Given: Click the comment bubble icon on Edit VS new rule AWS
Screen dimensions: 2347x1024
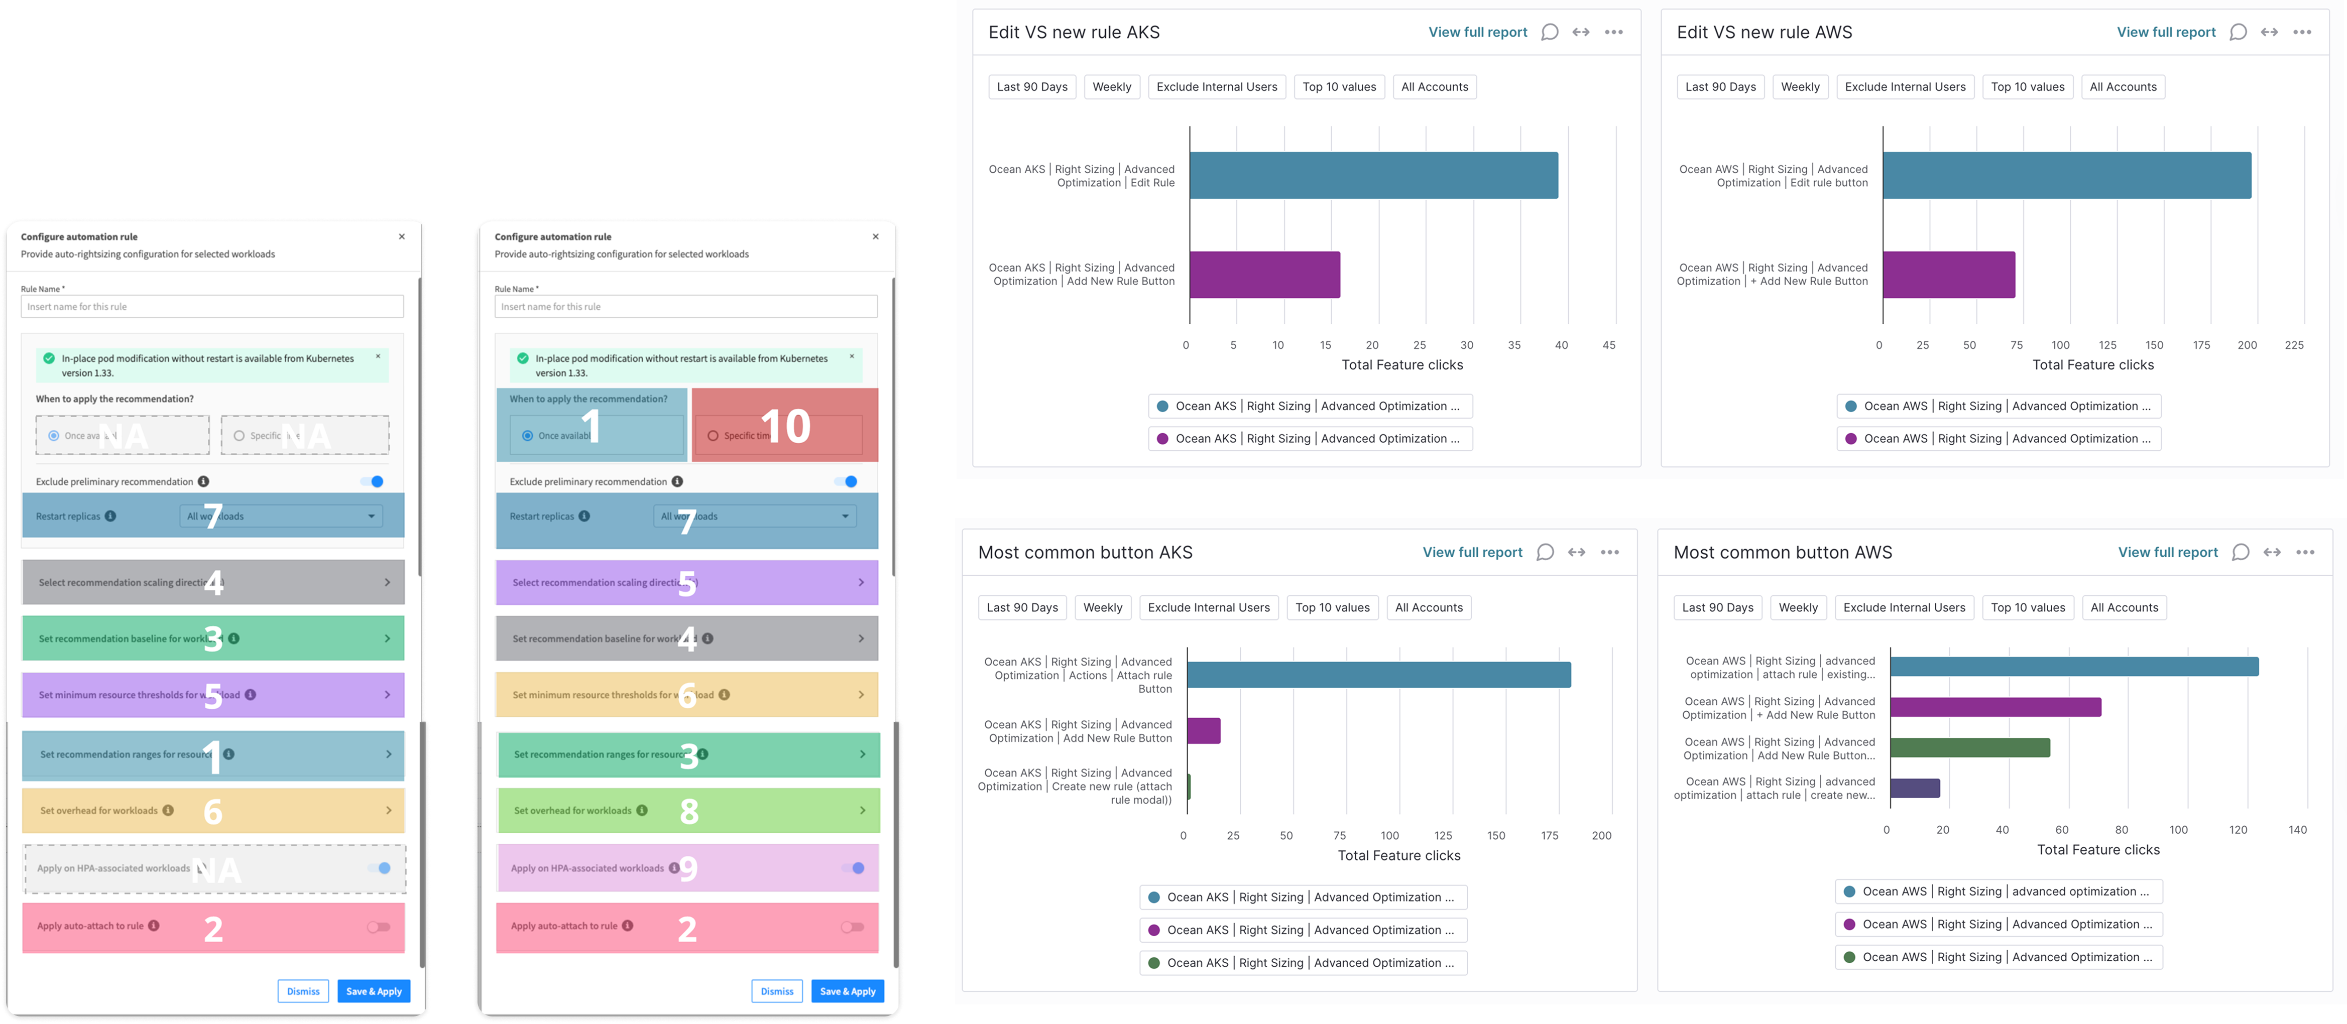Looking at the screenshot, I should (x=2239, y=31).
